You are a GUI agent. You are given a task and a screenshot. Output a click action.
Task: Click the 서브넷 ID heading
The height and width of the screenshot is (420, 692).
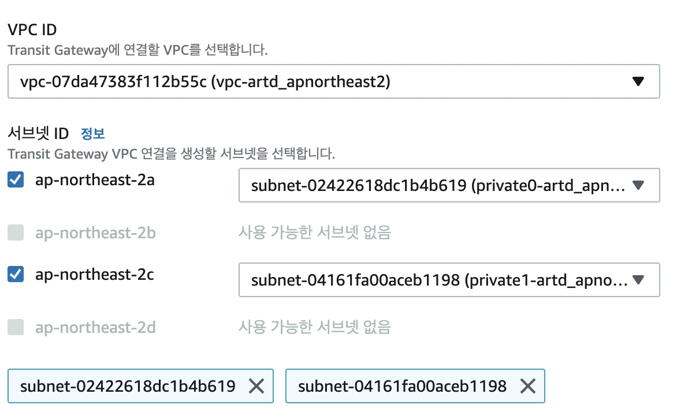[38, 133]
